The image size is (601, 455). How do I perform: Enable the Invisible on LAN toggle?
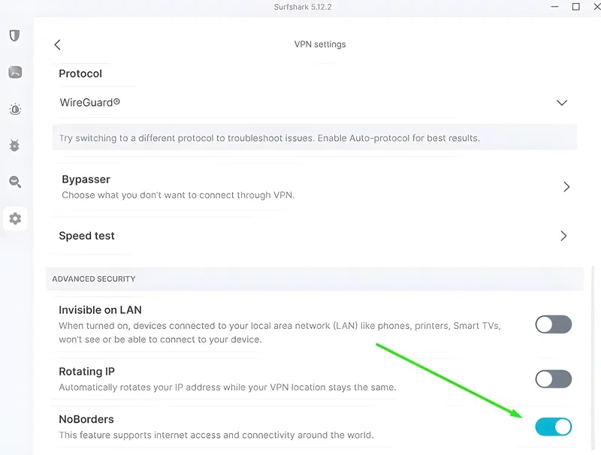pyautogui.click(x=554, y=324)
